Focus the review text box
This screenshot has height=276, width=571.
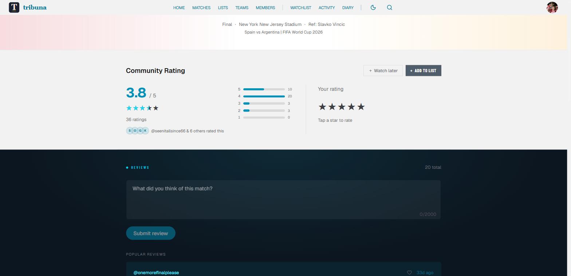(283, 199)
